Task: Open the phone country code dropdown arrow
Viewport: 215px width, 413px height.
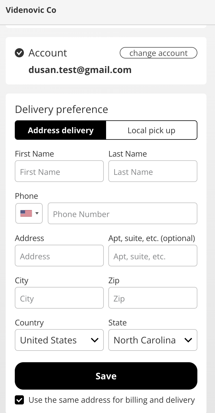Action: (37, 213)
